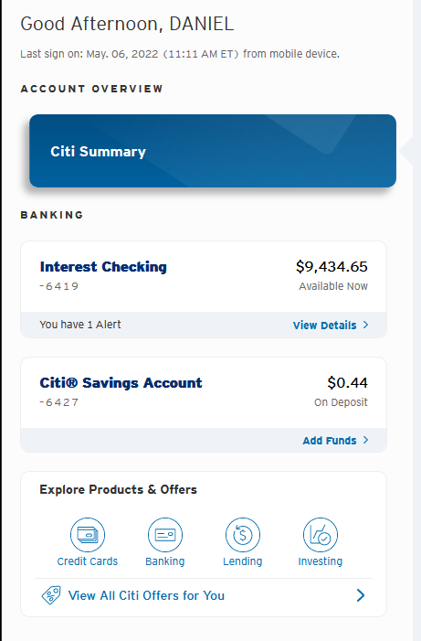Click the Lending text label
Screen dimensions: 421x641
pos(243,561)
